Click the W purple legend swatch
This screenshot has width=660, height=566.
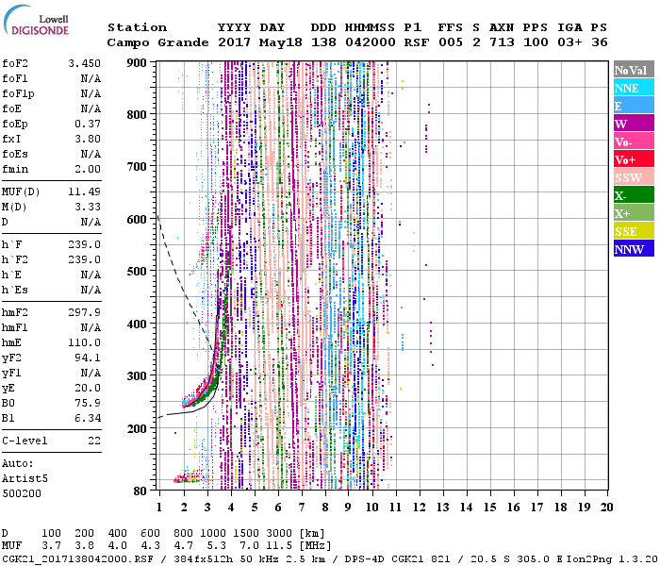click(632, 124)
